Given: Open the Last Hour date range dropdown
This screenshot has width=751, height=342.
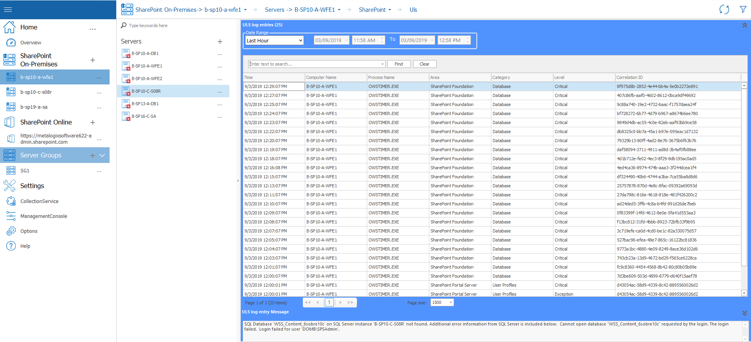Looking at the screenshot, I should point(275,40).
